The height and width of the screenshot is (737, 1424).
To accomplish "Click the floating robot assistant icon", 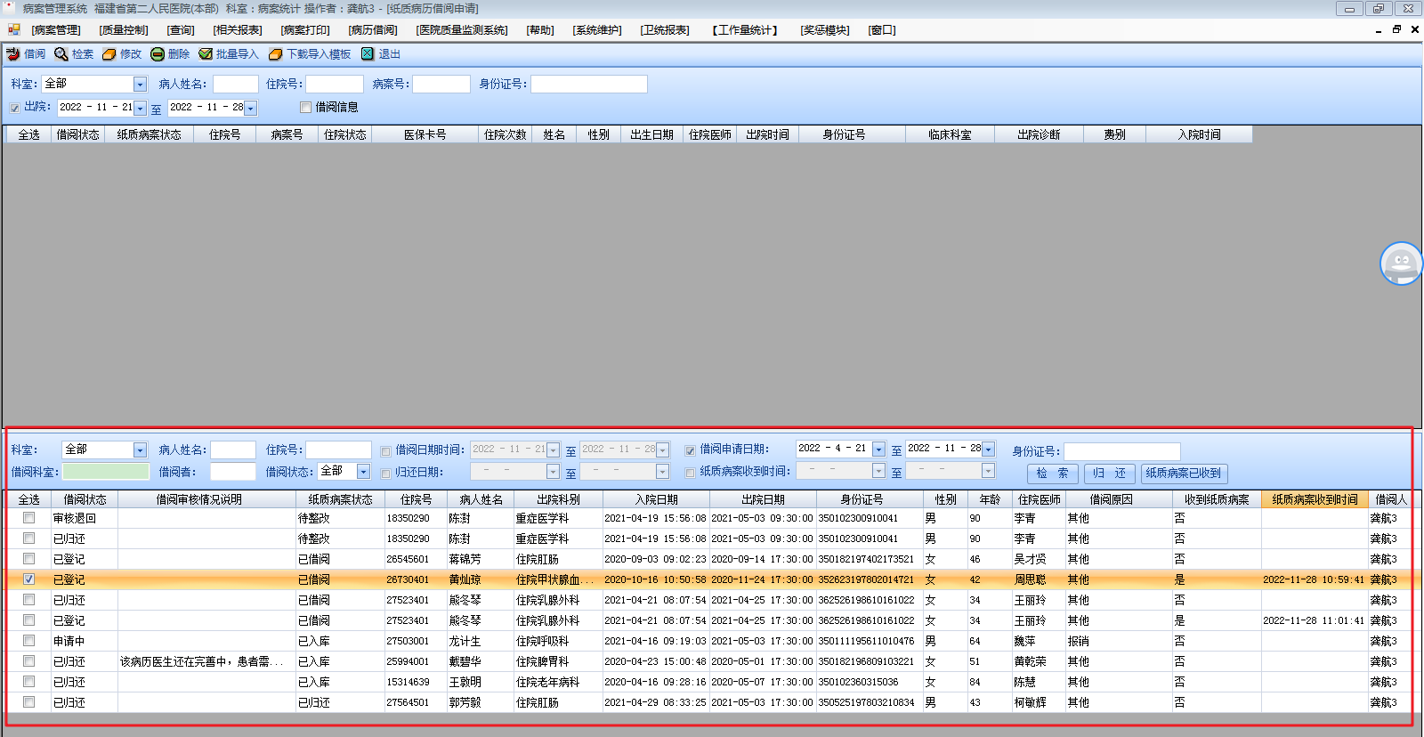I will coord(1401,263).
